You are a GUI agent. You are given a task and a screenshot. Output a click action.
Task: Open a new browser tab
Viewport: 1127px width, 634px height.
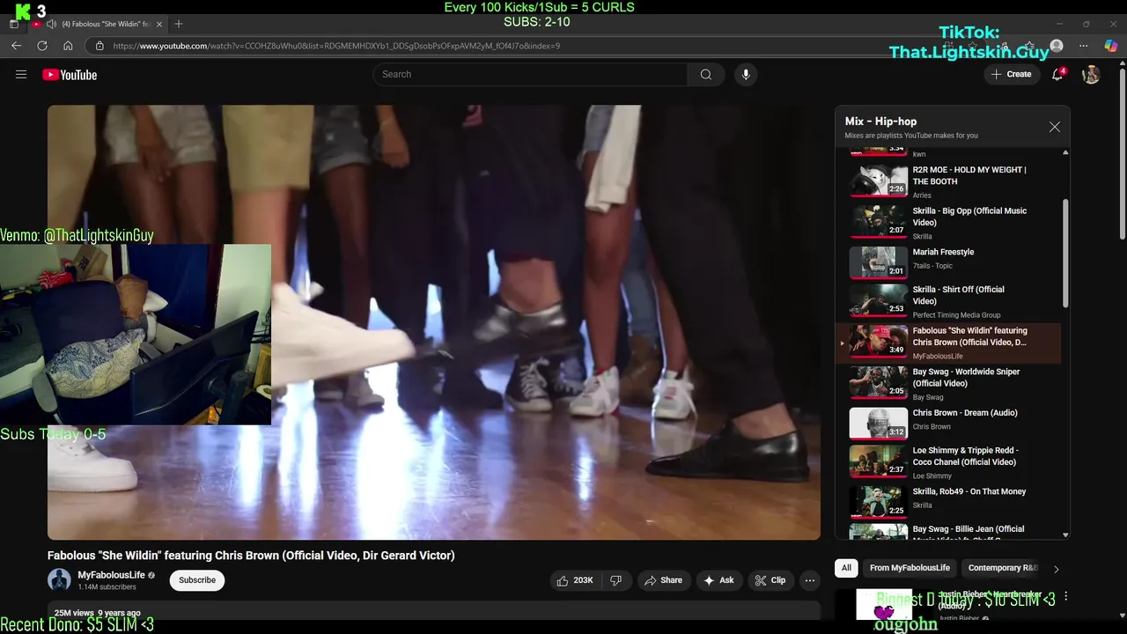(179, 24)
